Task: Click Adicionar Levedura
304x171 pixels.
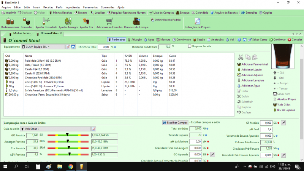Action: (251, 80)
